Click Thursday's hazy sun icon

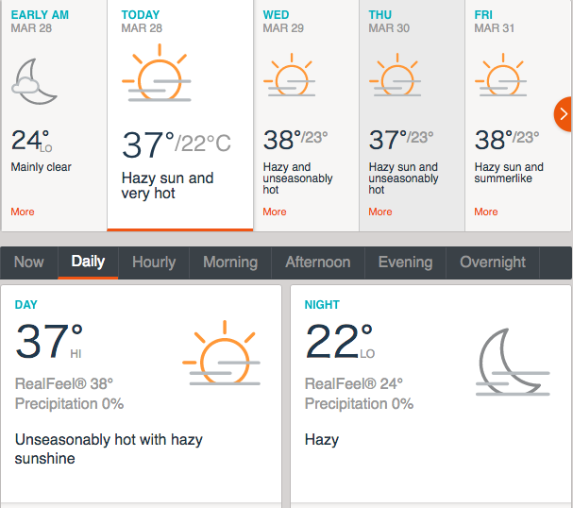pyautogui.click(x=395, y=75)
